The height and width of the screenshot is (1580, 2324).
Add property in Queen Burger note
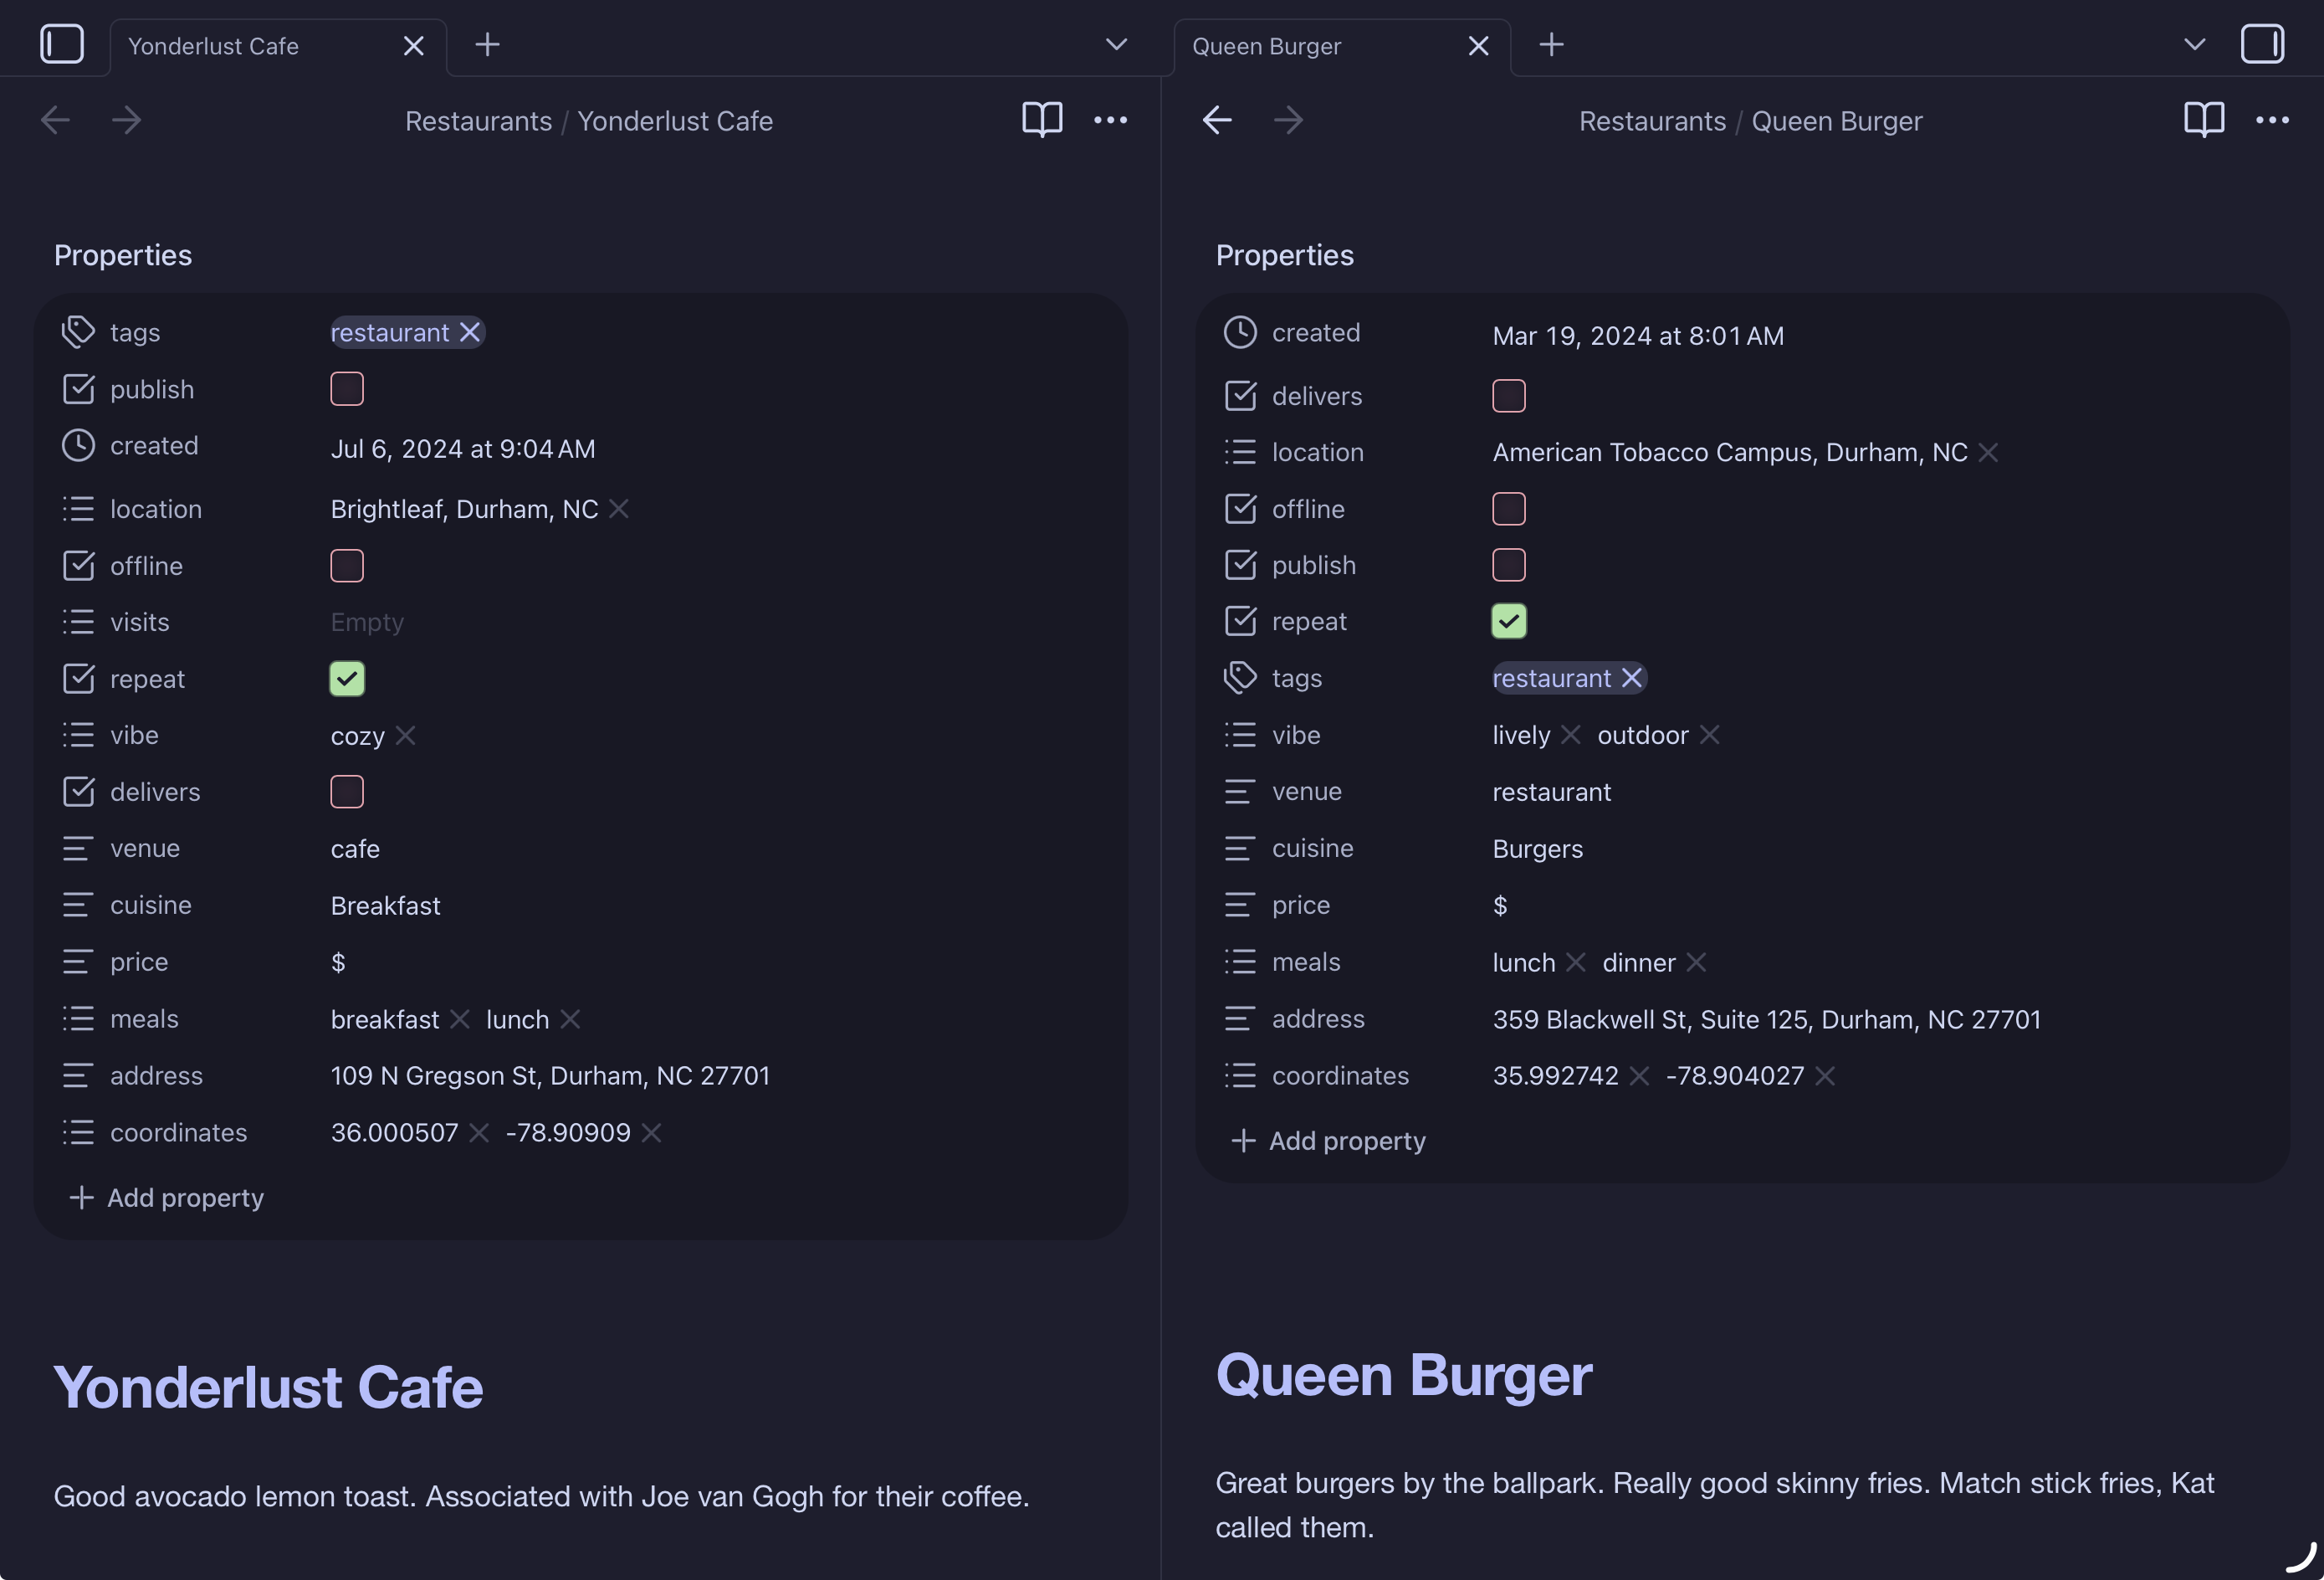point(1328,1141)
